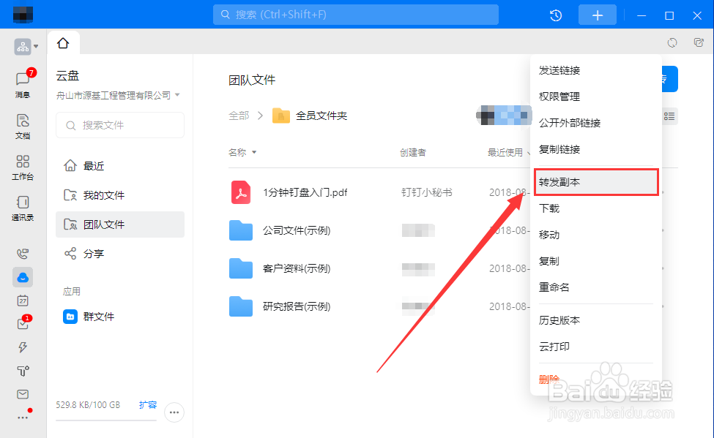Select the blue cloud drive icon
The height and width of the screenshot is (438, 714).
tap(22, 277)
